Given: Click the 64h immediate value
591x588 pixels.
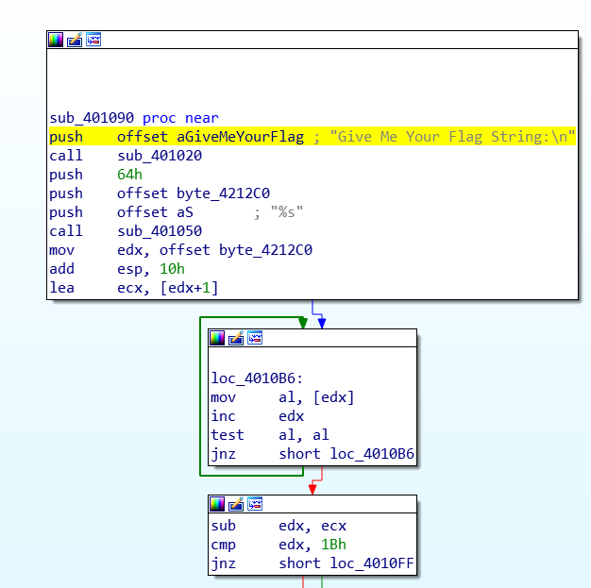Looking at the screenshot, I should (128, 175).
